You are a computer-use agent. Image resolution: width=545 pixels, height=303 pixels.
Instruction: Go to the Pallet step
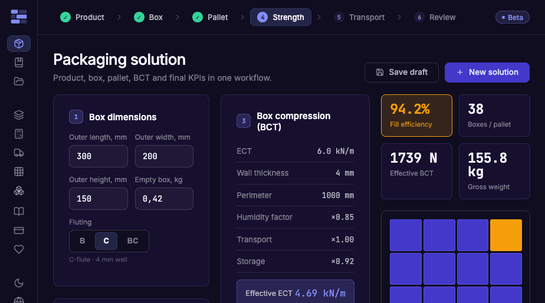(x=211, y=17)
